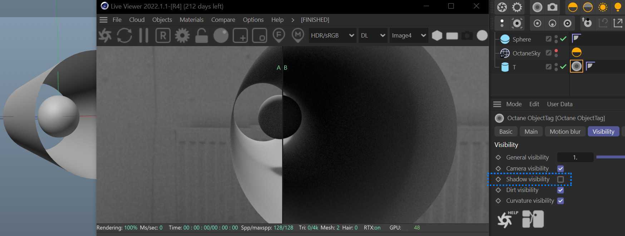625x236 pixels.
Task: Enable the Shadow visibility checkbox
Action: pos(561,179)
